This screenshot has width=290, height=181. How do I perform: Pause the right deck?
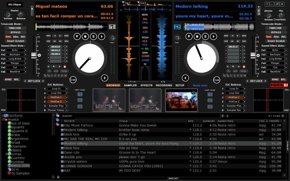point(205,37)
